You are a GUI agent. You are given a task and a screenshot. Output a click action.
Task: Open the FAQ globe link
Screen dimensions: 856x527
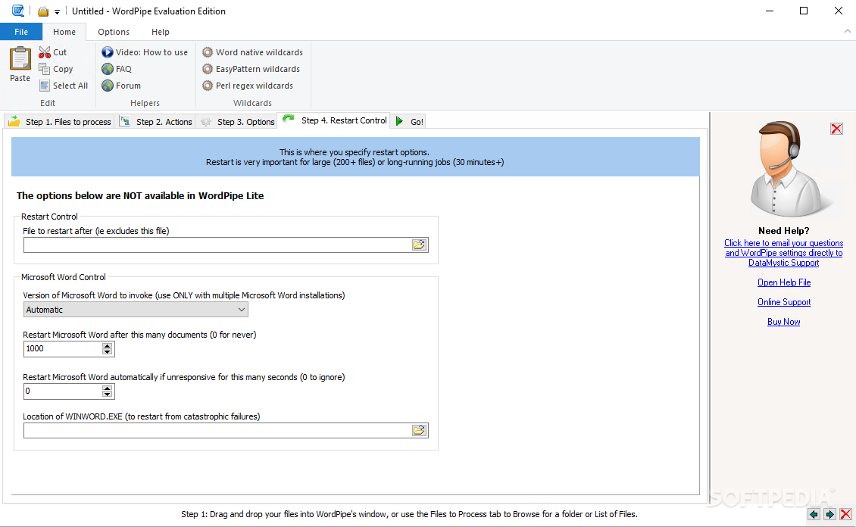coord(117,69)
